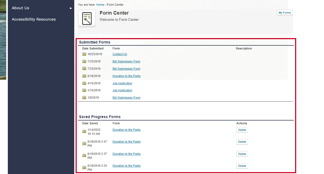Click the icon beside 4/15/2019 Job Application
The width and height of the screenshot is (324, 174).
[x=84, y=83]
